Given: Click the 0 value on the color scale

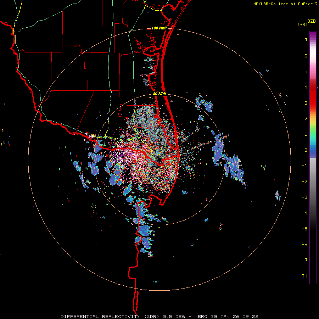Looking at the screenshot, I should [306, 150].
